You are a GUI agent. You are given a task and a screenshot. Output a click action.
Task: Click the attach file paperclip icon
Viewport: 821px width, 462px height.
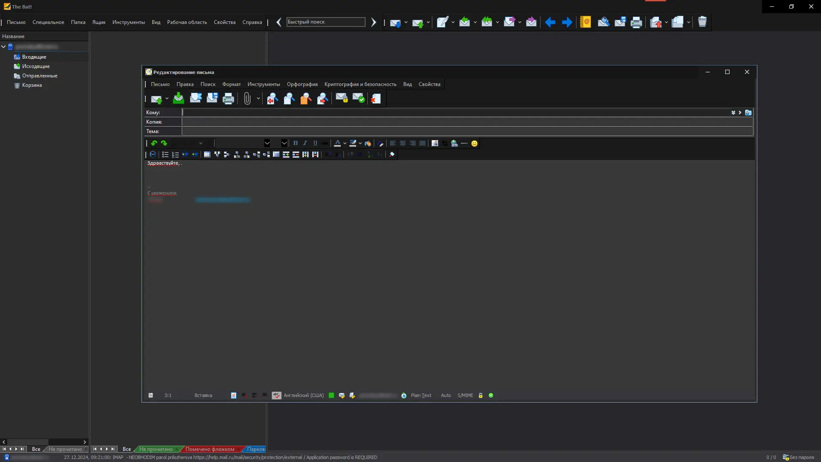247,99
